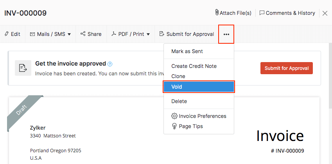Click the pencil Edit icon
The width and height of the screenshot is (332, 164).
click(x=7, y=34)
